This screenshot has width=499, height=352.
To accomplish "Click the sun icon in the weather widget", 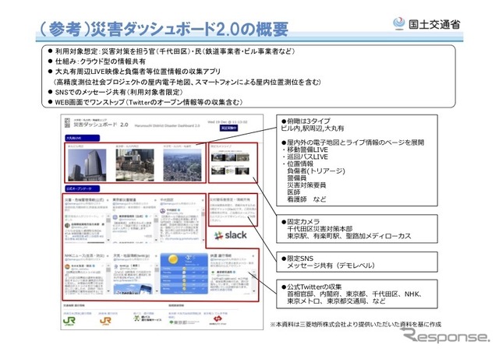I will [173, 259].
